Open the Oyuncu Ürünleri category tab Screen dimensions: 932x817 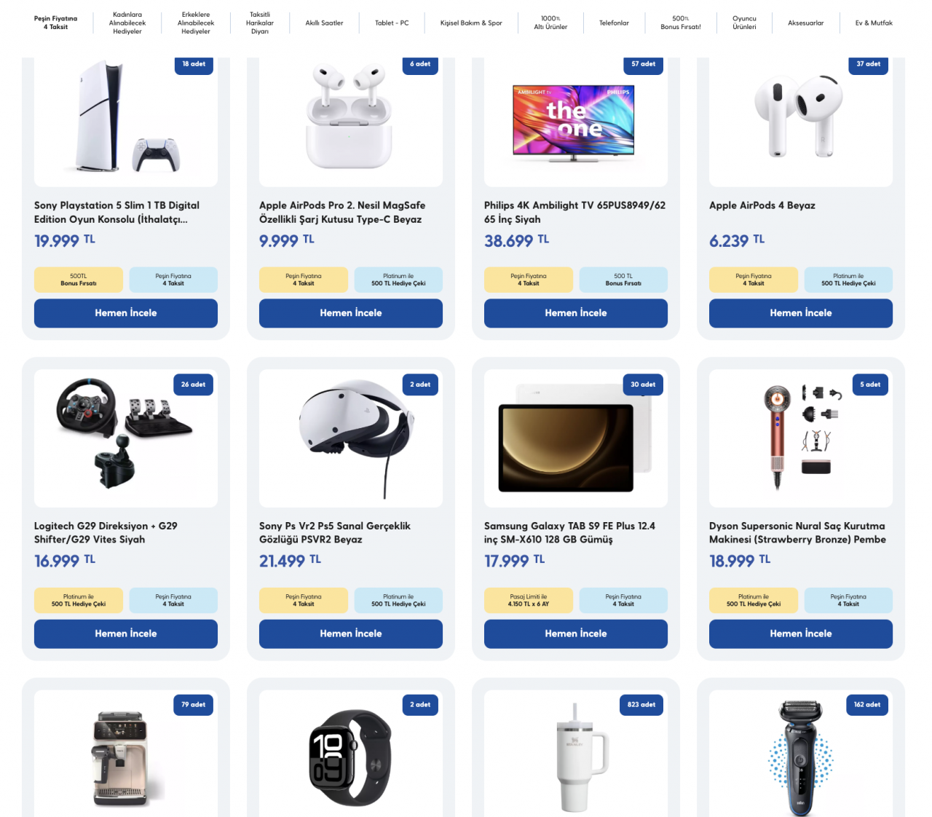point(744,23)
